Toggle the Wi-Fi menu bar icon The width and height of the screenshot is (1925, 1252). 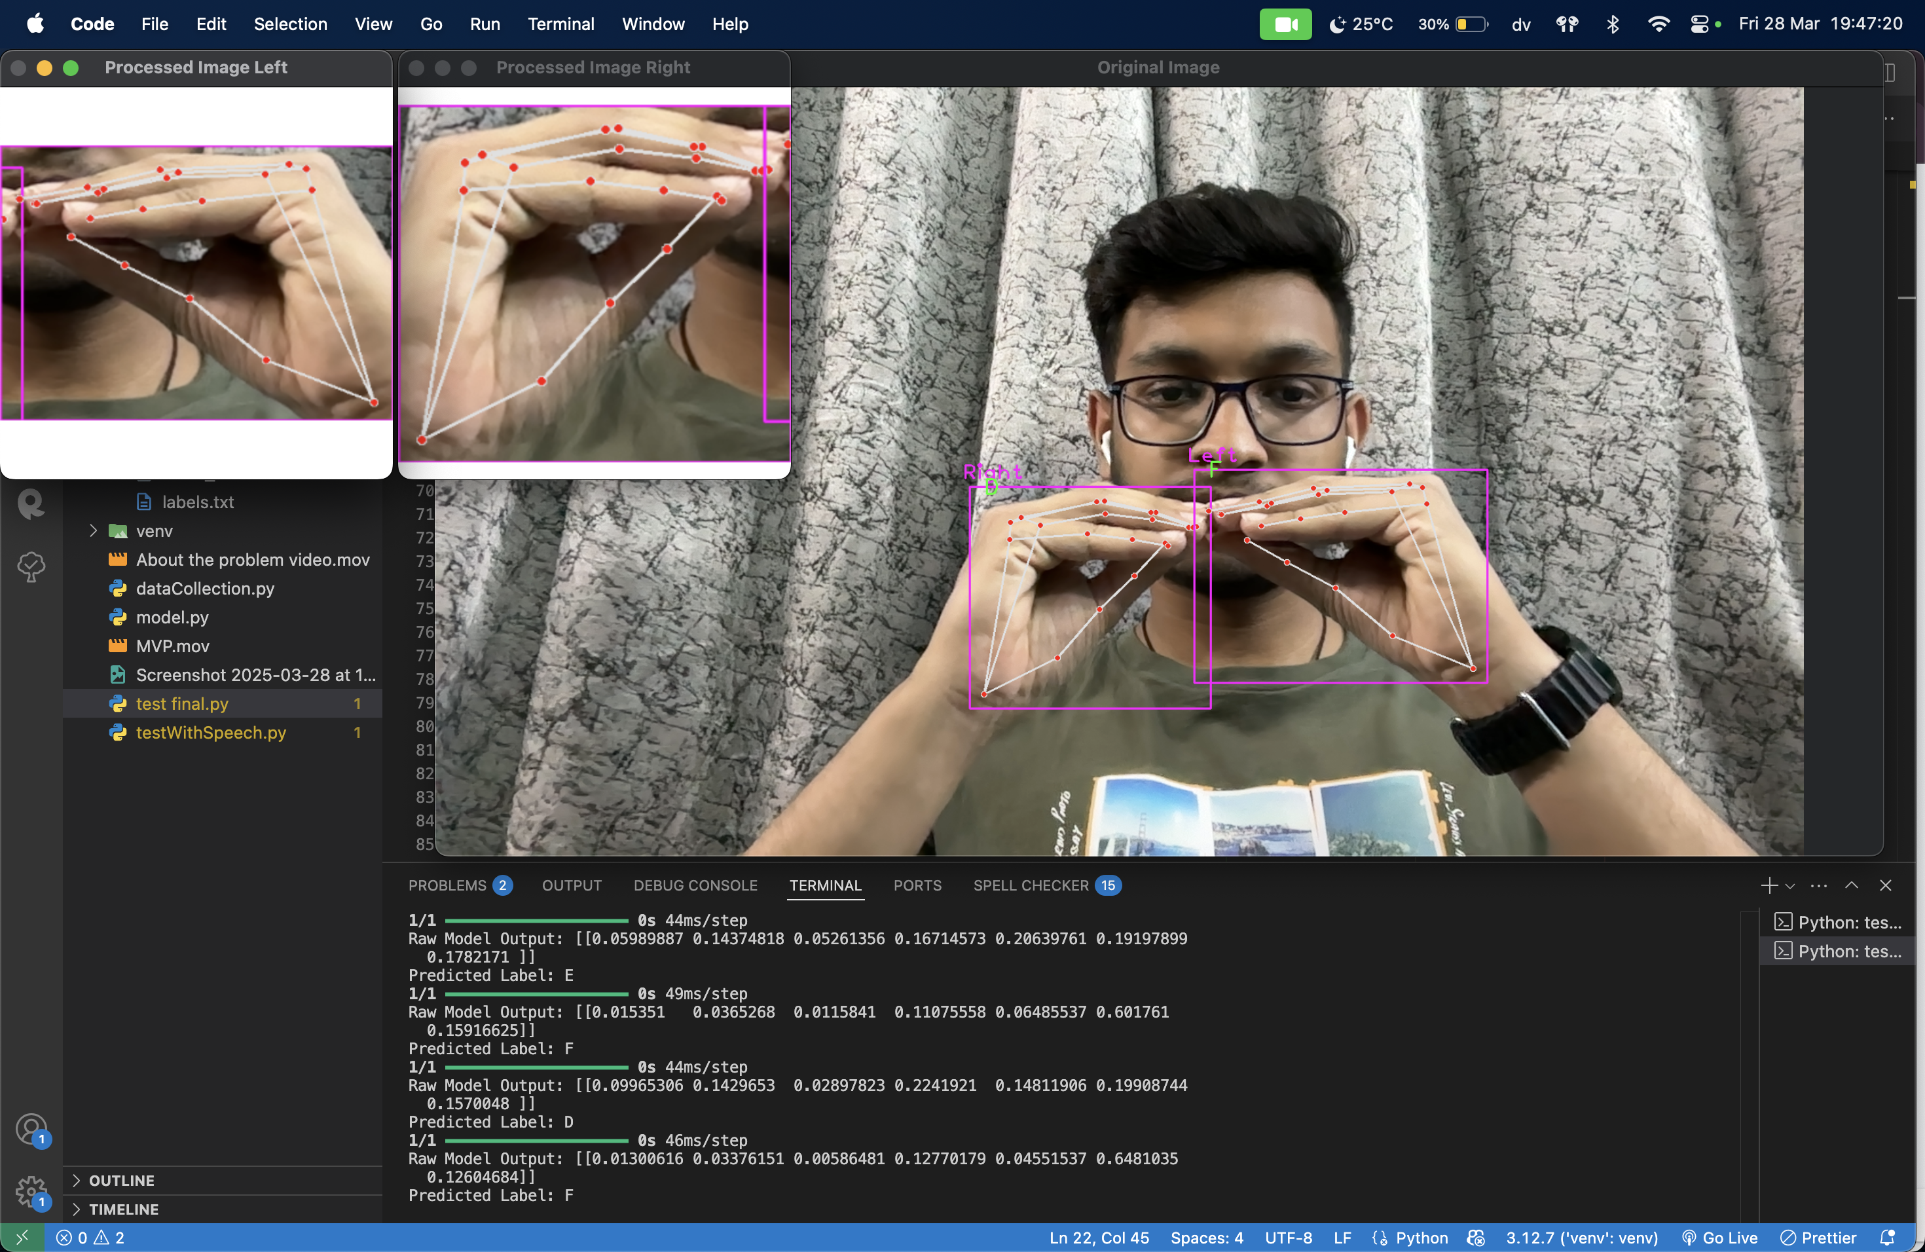pos(1658,24)
